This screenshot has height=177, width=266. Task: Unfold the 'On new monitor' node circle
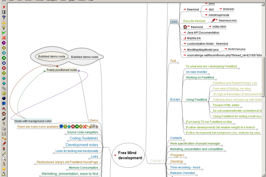[209, 74]
